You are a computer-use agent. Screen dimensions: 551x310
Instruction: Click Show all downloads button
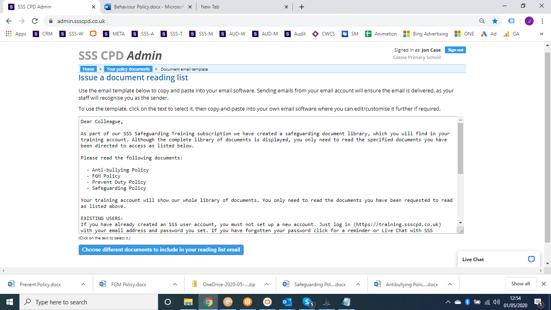tap(520, 284)
